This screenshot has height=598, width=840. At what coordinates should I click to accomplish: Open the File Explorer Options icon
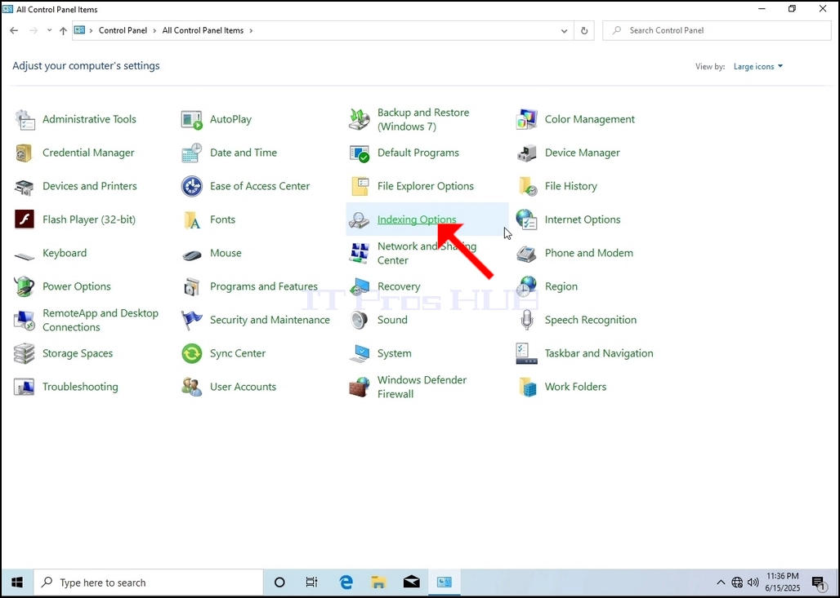359,186
